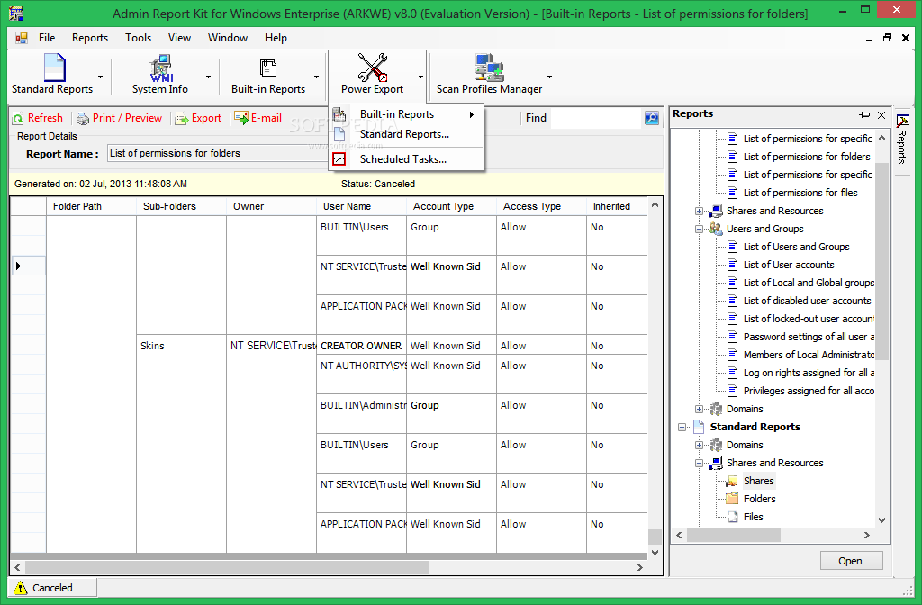
Task: Click the Built-in Reports submenu icon
Action: click(339, 114)
